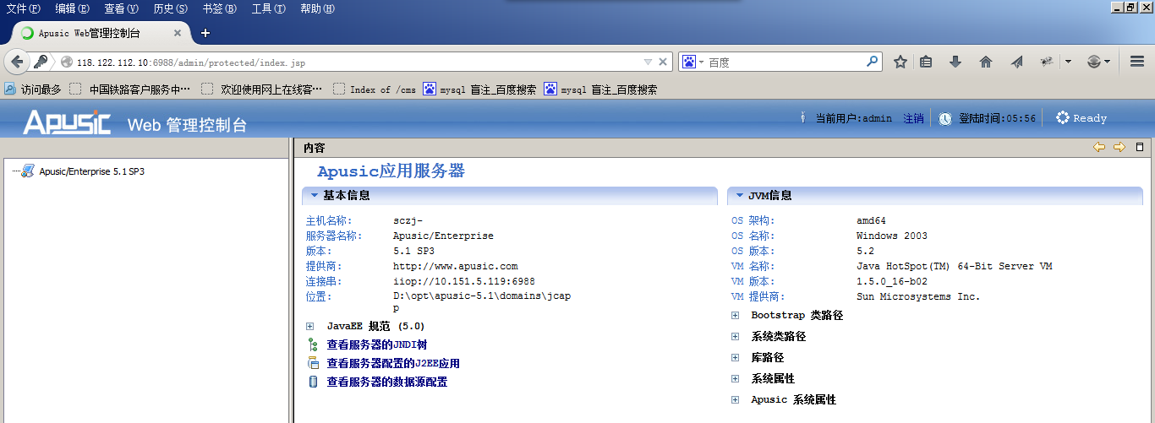Stop loading with the X in the address bar
Viewport: 1155px width, 423px height.
point(664,62)
